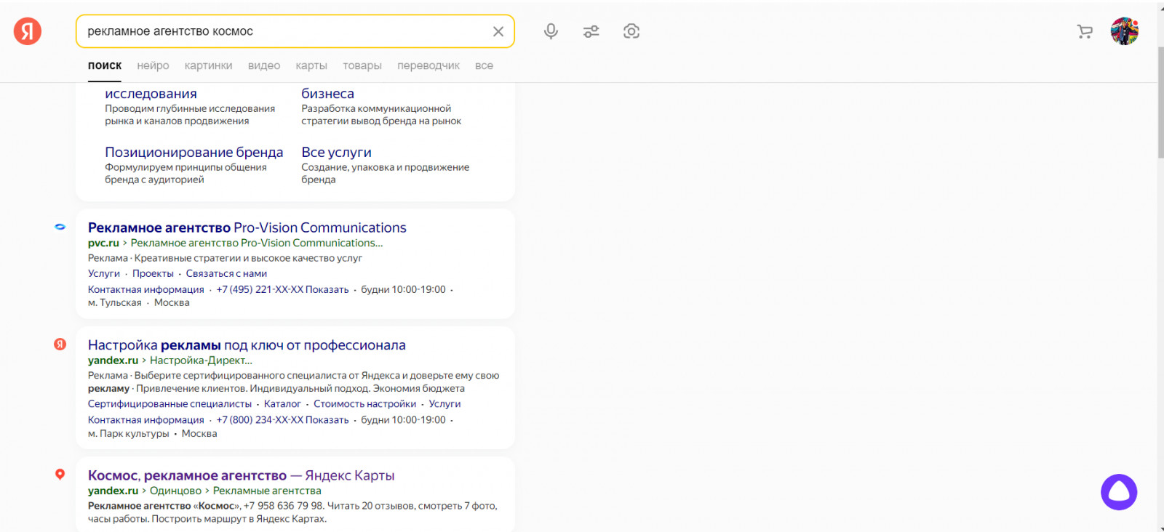Click inside the search input field
1164x532 pixels.
pyautogui.click(x=284, y=31)
